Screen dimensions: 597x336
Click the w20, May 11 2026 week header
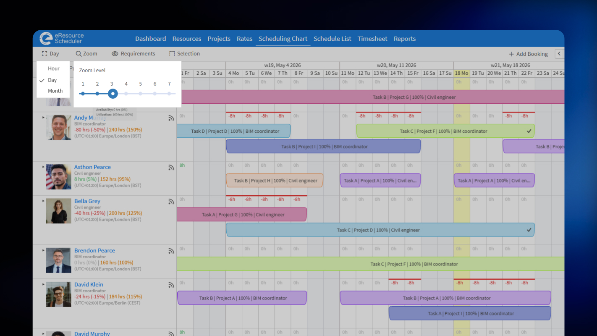click(x=396, y=66)
